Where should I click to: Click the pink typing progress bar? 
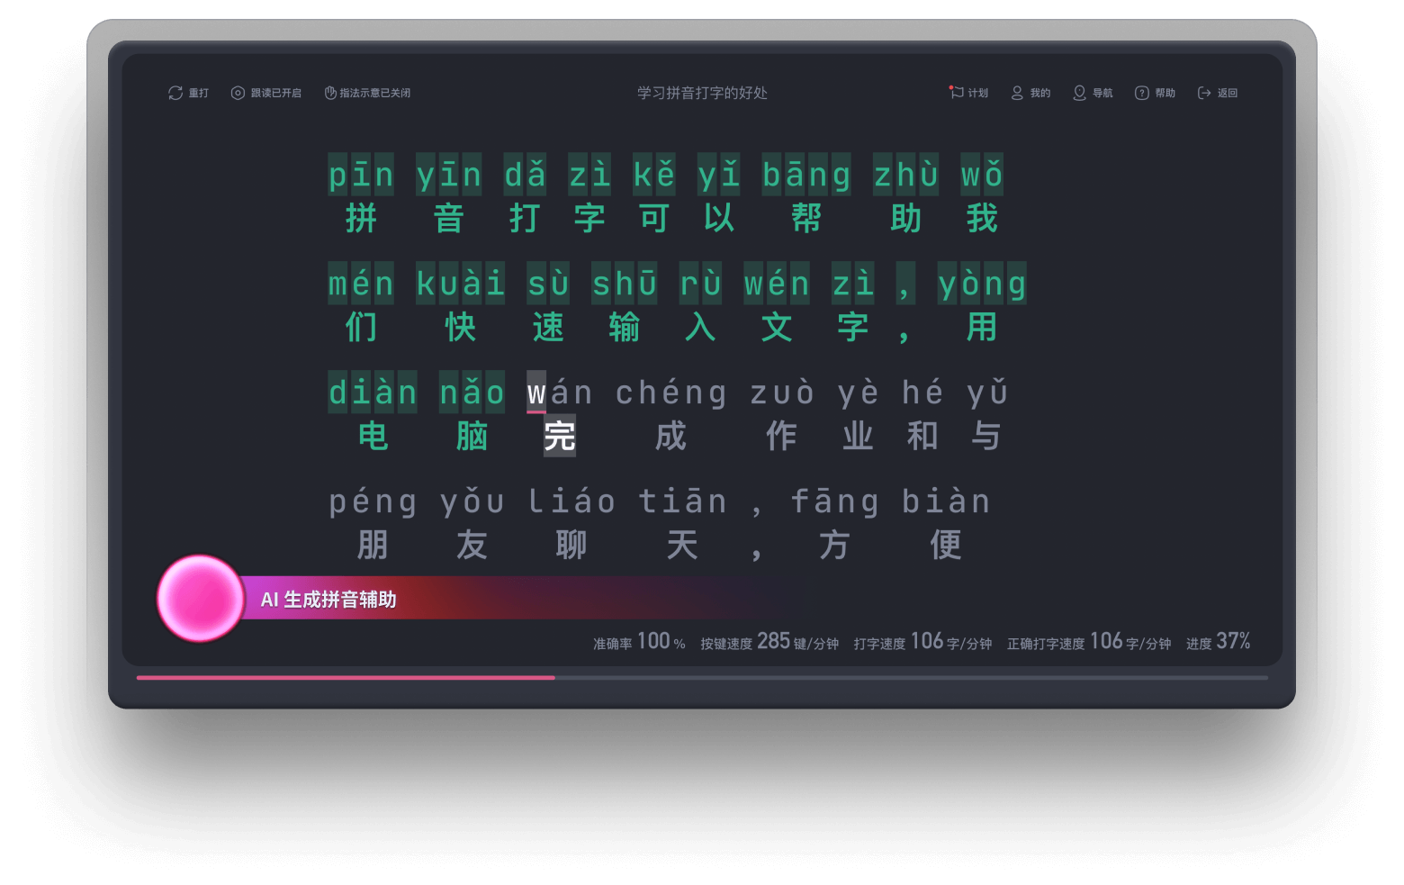[346, 677]
